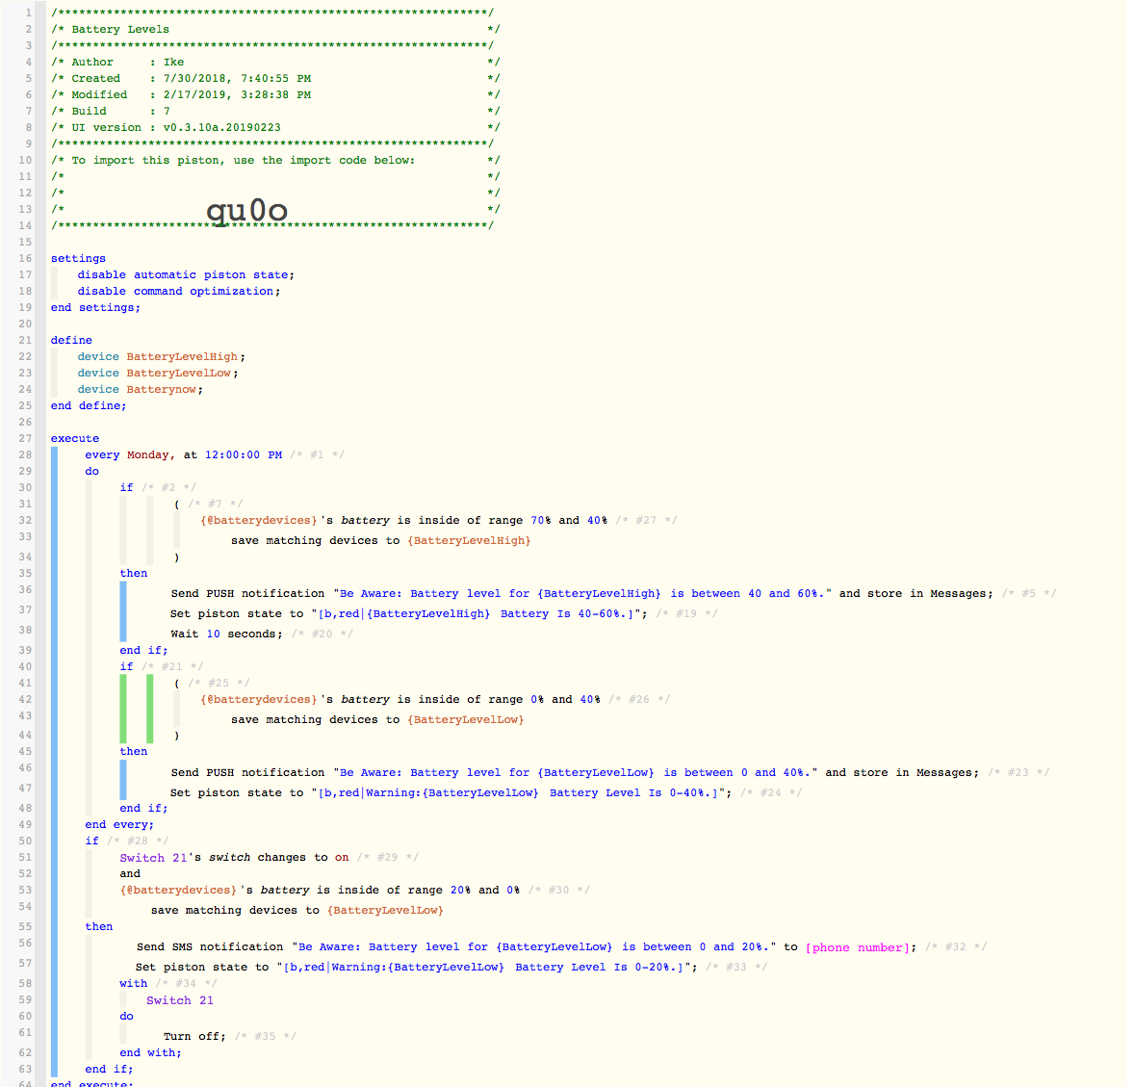This screenshot has height=1087, width=1135.
Task: Click the "end settings;" line
Action: click(x=95, y=307)
